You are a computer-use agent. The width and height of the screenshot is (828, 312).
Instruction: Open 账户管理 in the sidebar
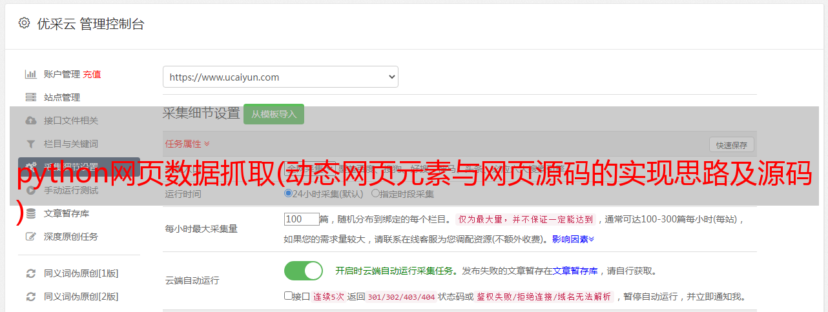click(62, 74)
